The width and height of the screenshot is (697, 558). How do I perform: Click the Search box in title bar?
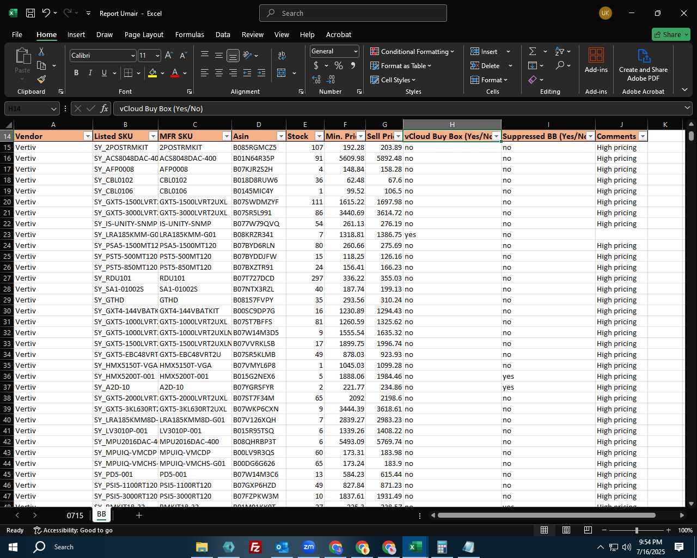[x=353, y=13]
